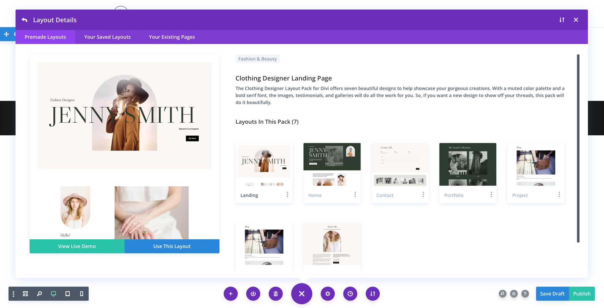Activate the zoom out tool

39,294
